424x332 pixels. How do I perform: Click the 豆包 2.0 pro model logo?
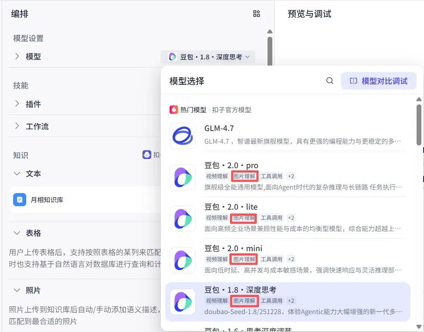(183, 177)
